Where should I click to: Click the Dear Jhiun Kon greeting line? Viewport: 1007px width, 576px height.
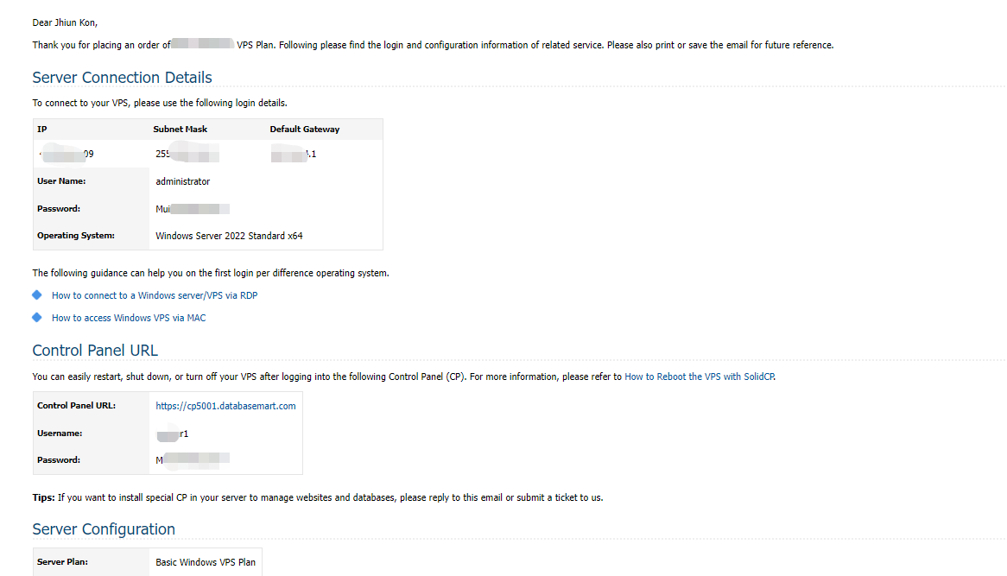[x=65, y=22]
